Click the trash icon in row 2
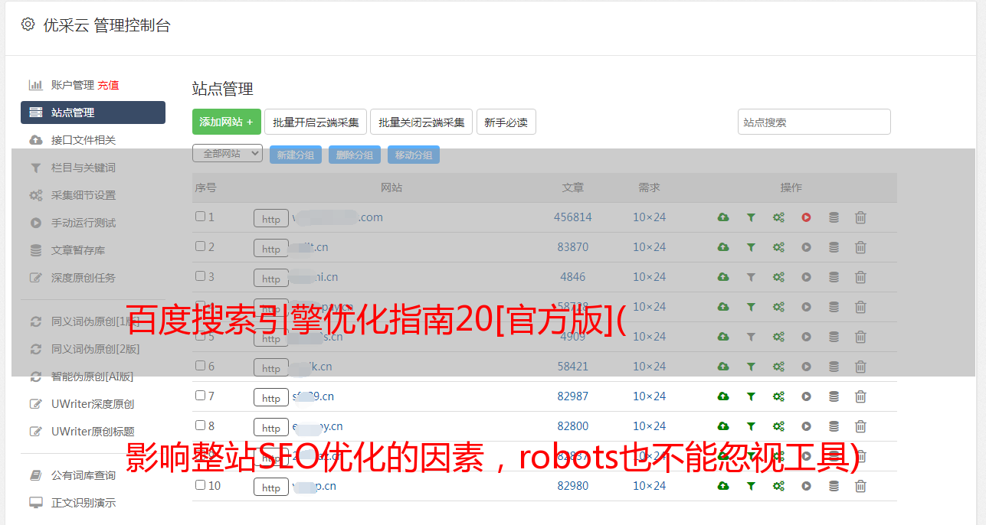The height and width of the screenshot is (525, 986). pos(860,247)
